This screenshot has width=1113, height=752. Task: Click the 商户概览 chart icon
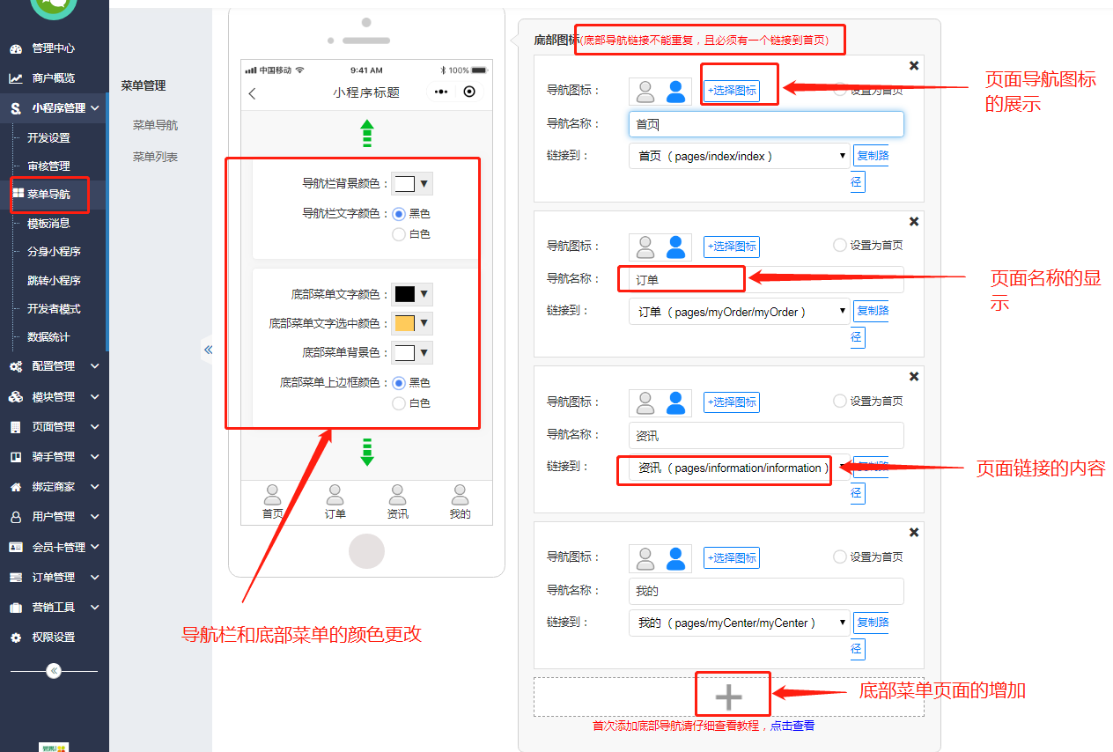point(17,77)
